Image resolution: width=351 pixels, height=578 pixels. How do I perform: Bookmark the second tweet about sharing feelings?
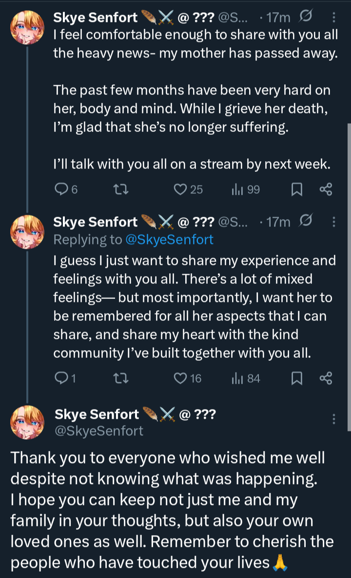pyautogui.click(x=296, y=378)
